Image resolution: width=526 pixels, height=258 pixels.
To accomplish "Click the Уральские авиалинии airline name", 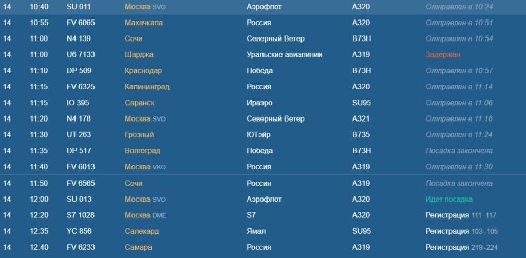I will tap(284, 55).
